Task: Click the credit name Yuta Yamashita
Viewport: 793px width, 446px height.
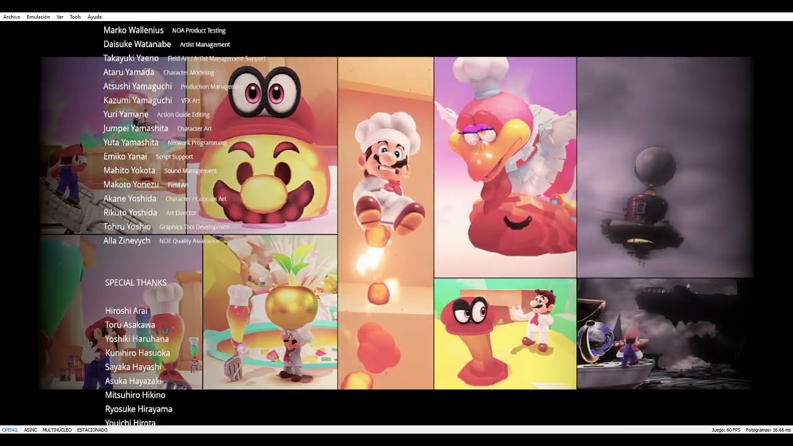Action: click(x=131, y=142)
